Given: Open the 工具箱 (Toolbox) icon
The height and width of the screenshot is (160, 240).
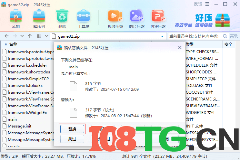Looking at the screenshot, I should click(84, 19).
